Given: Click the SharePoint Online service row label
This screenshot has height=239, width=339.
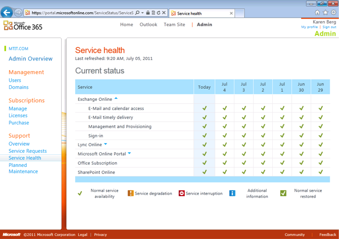Looking at the screenshot, I should 96,172.
